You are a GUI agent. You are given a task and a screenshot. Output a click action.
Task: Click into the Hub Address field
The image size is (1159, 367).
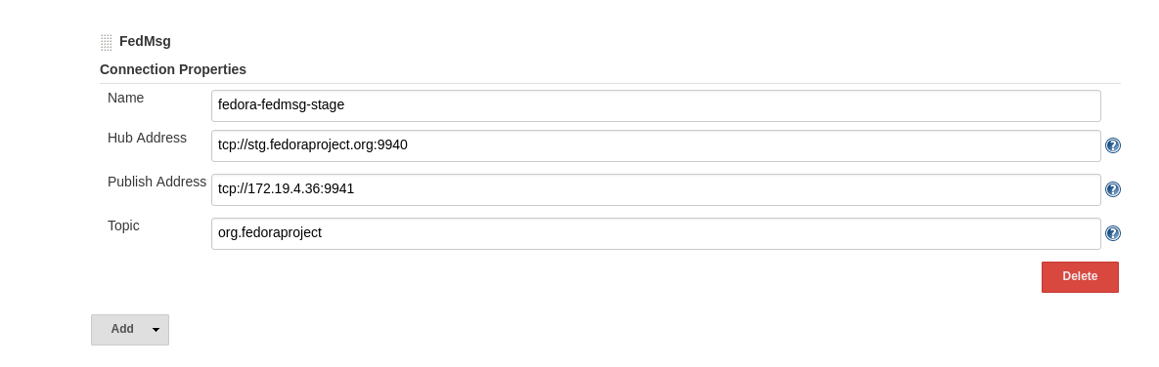coord(655,145)
